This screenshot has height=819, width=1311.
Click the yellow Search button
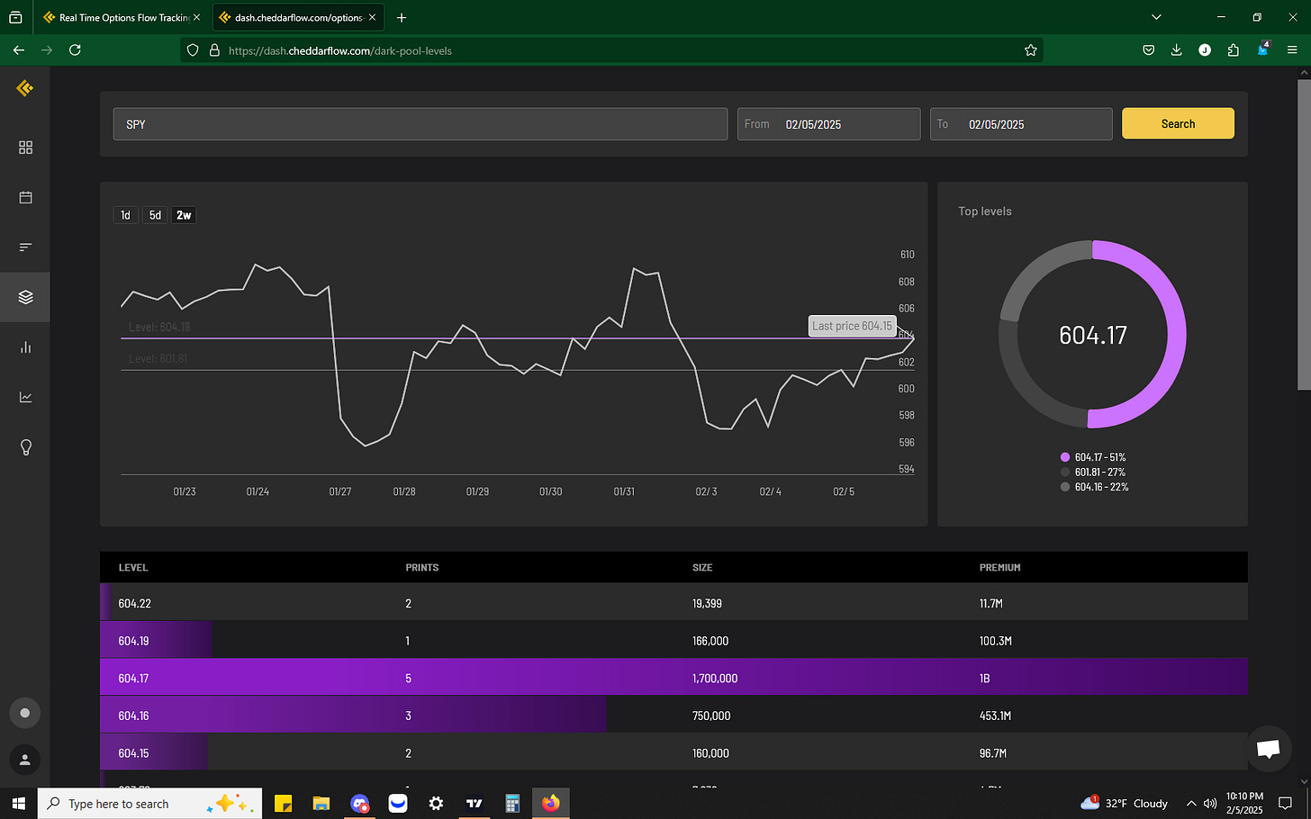pos(1177,123)
